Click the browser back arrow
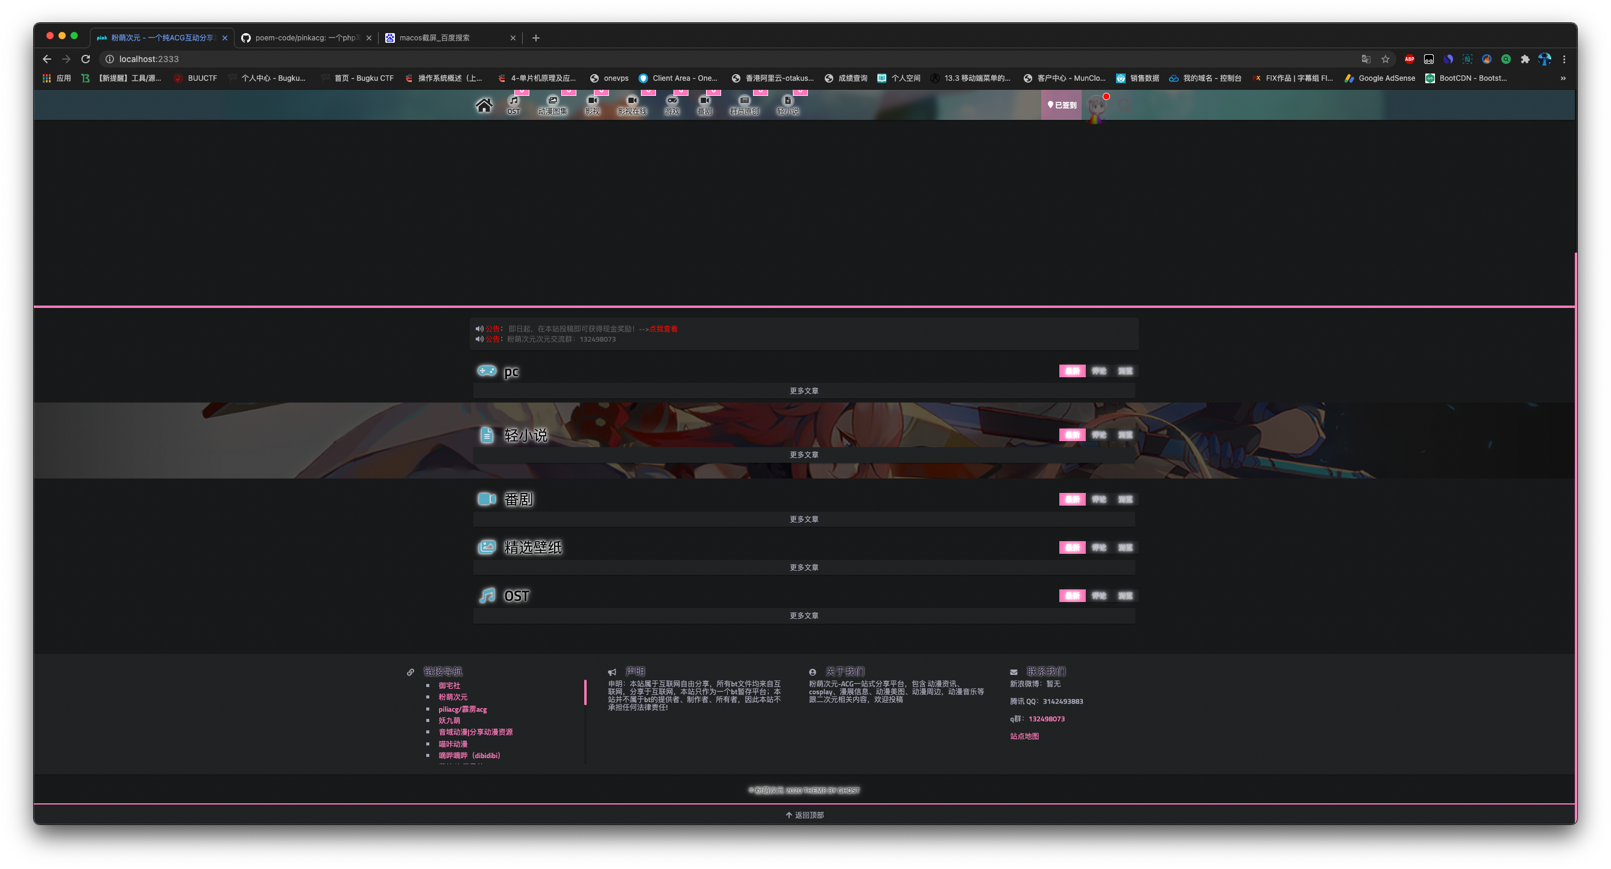 pyautogui.click(x=47, y=59)
